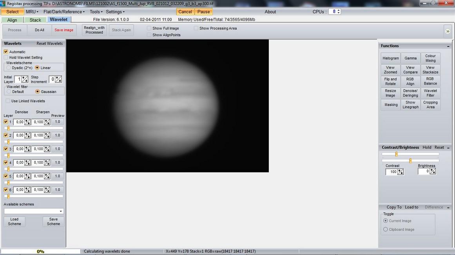This screenshot has width=455, height=255.
Task: Enable Hold Wavelet Setting
Action: click(6, 57)
